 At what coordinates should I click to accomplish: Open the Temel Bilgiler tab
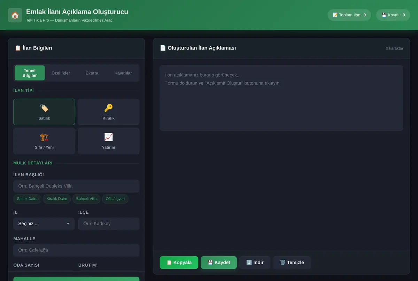[30, 73]
